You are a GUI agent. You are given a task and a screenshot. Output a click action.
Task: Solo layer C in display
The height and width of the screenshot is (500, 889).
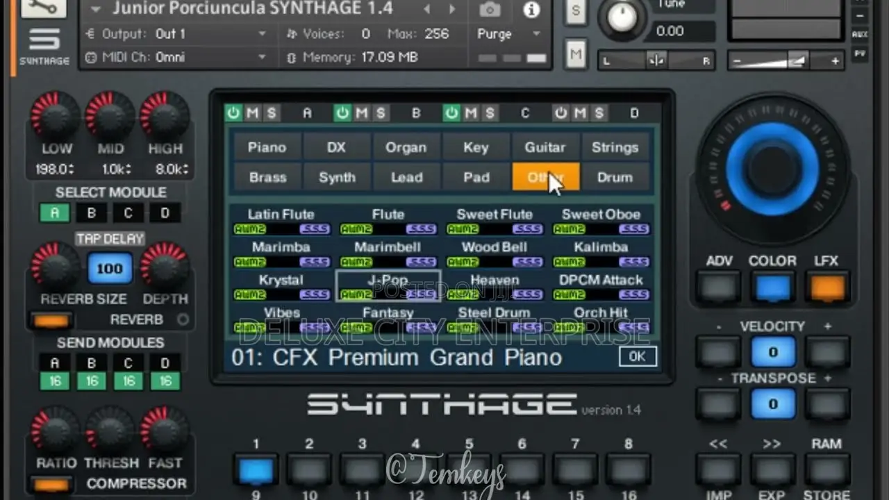coord(490,112)
